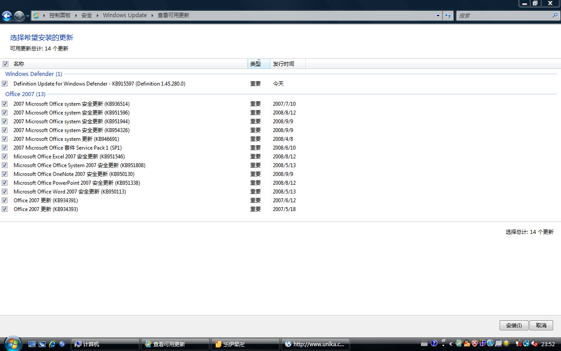The height and width of the screenshot is (351, 561).
Task: Uncheck the KB951596 security update checkbox
Action: click(4, 113)
